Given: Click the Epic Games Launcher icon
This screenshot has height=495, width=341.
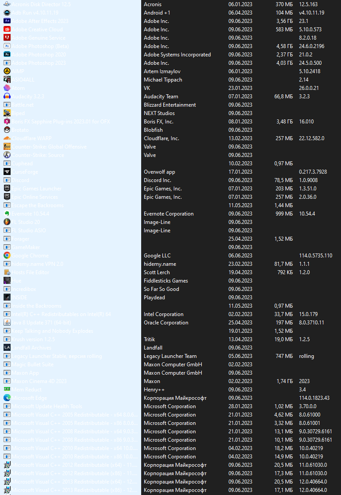Looking at the screenshot, I should pos(7,189).
